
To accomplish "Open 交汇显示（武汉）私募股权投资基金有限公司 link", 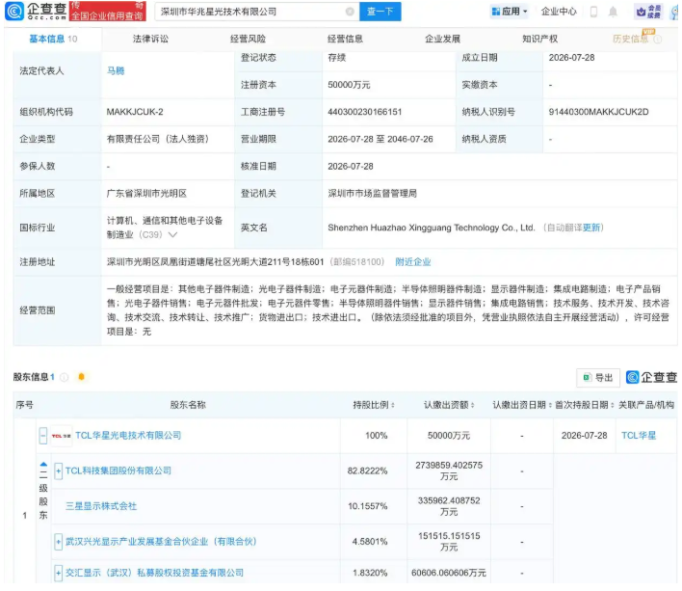I will (x=154, y=573).
